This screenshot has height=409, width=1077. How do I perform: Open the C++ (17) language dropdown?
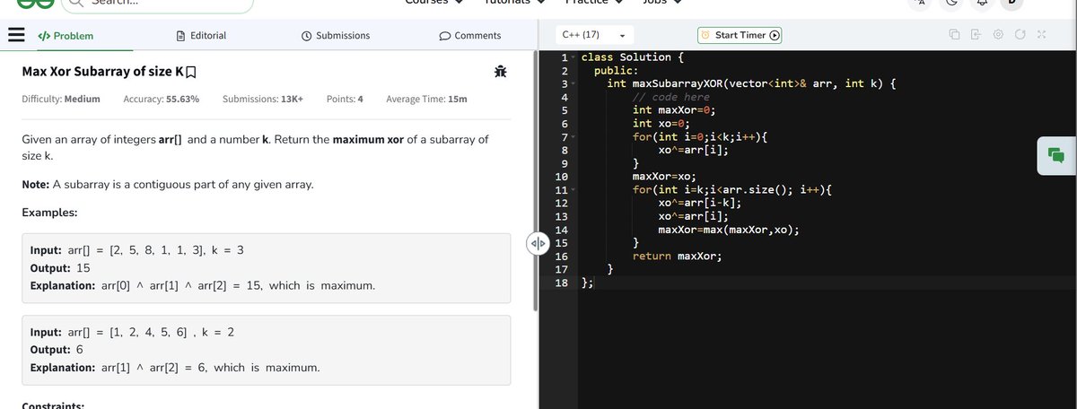(x=593, y=35)
